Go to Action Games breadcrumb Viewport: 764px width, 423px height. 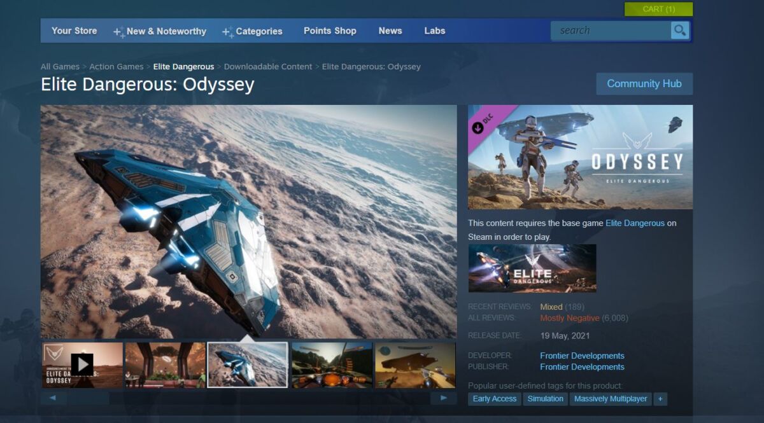pos(117,66)
